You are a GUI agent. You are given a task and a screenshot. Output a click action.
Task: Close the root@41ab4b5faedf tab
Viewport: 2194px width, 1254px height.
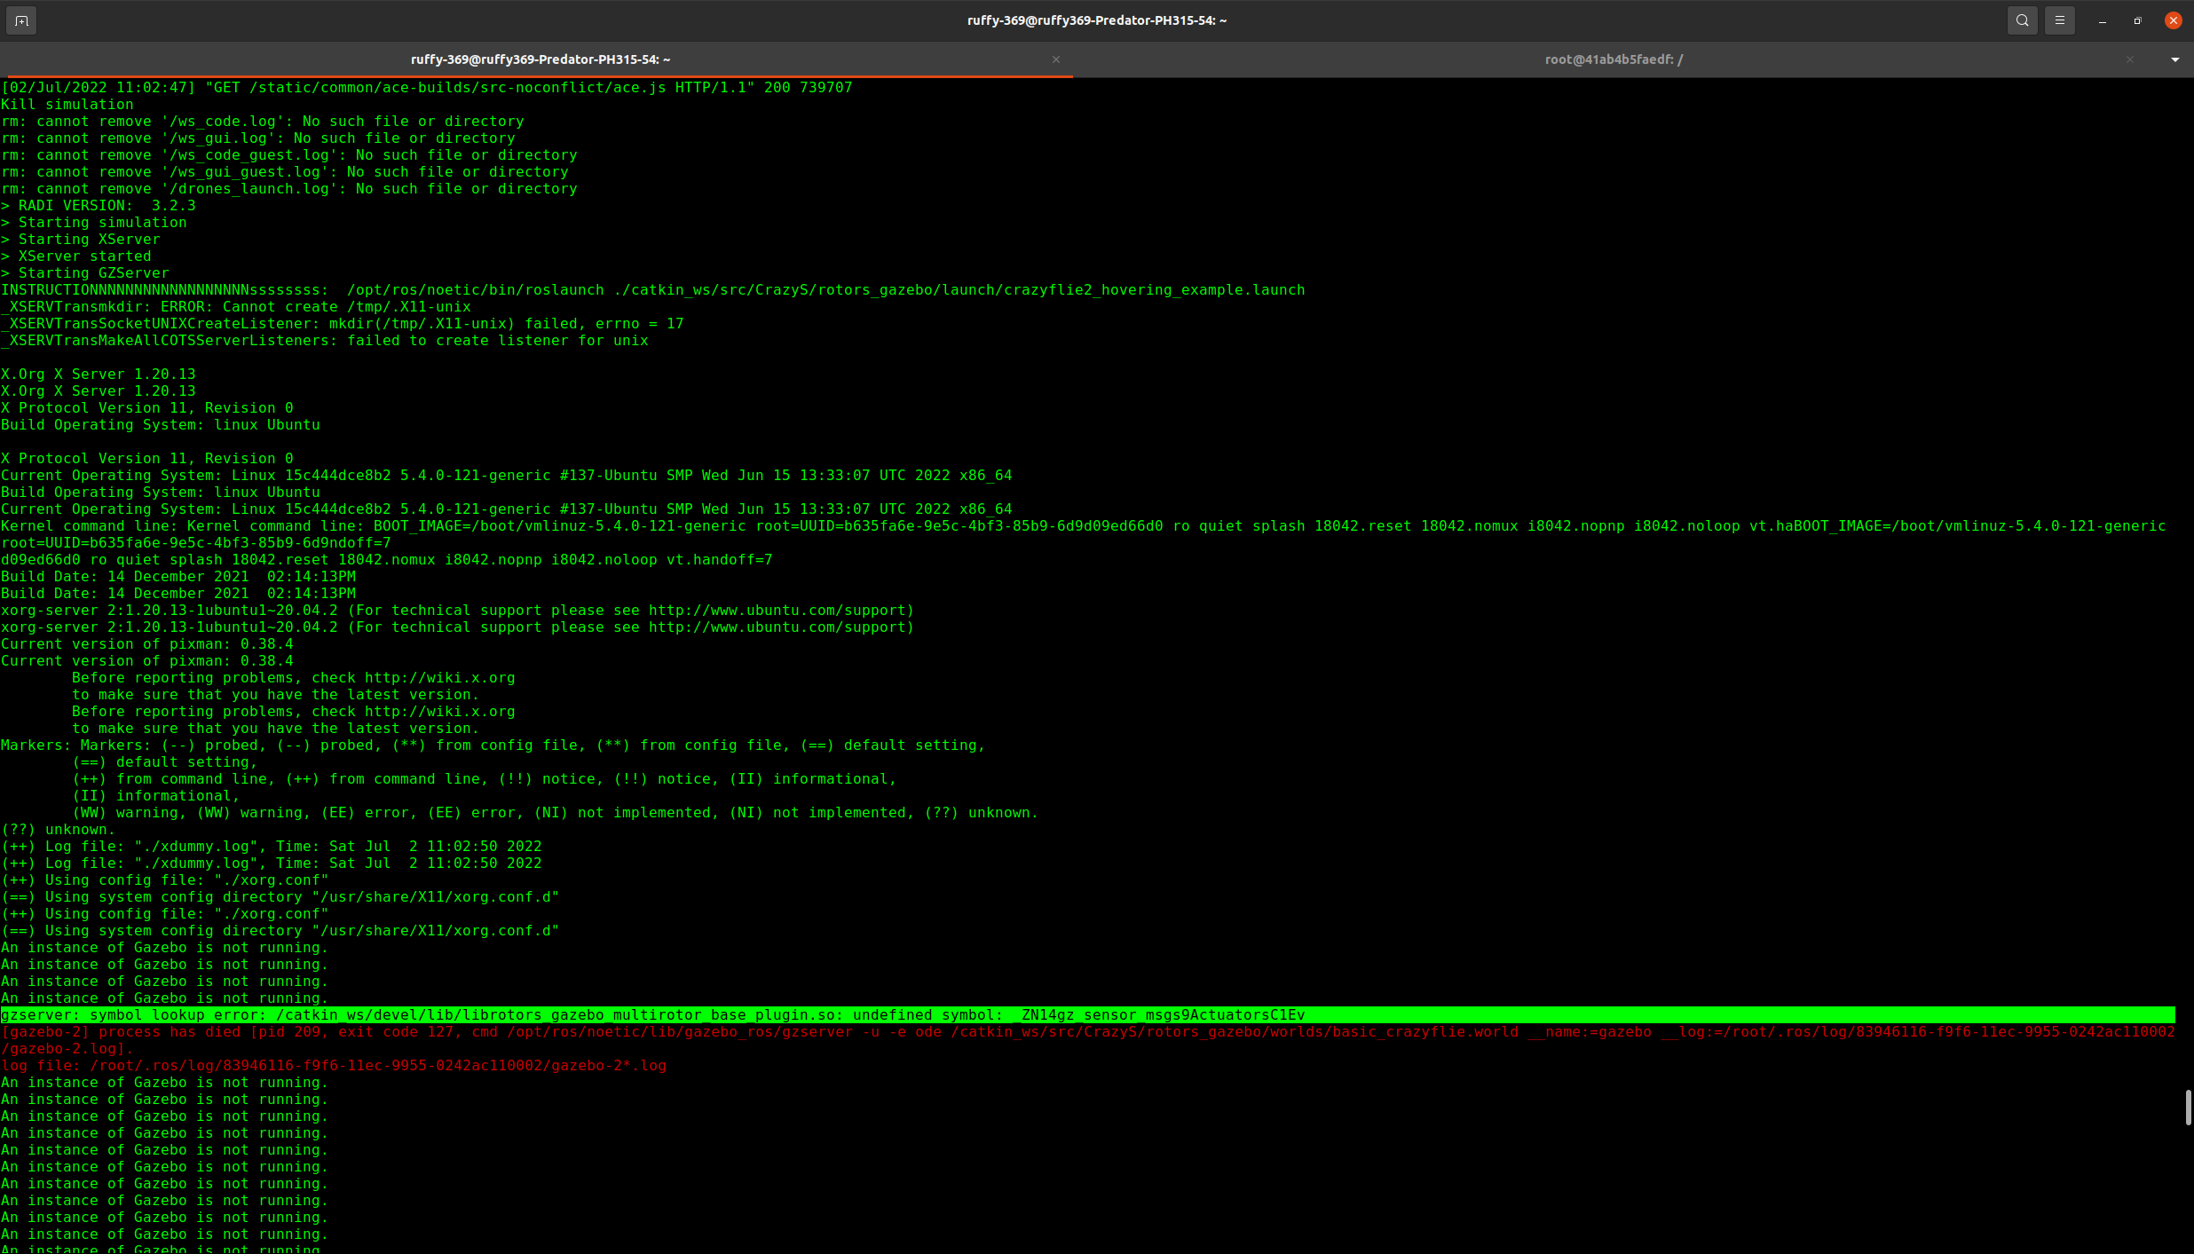[x=2130, y=59]
